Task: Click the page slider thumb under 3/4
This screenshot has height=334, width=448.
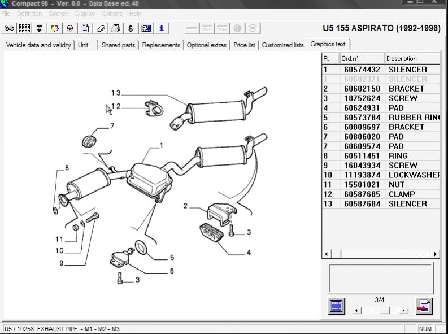Action: (x=384, y=311)
